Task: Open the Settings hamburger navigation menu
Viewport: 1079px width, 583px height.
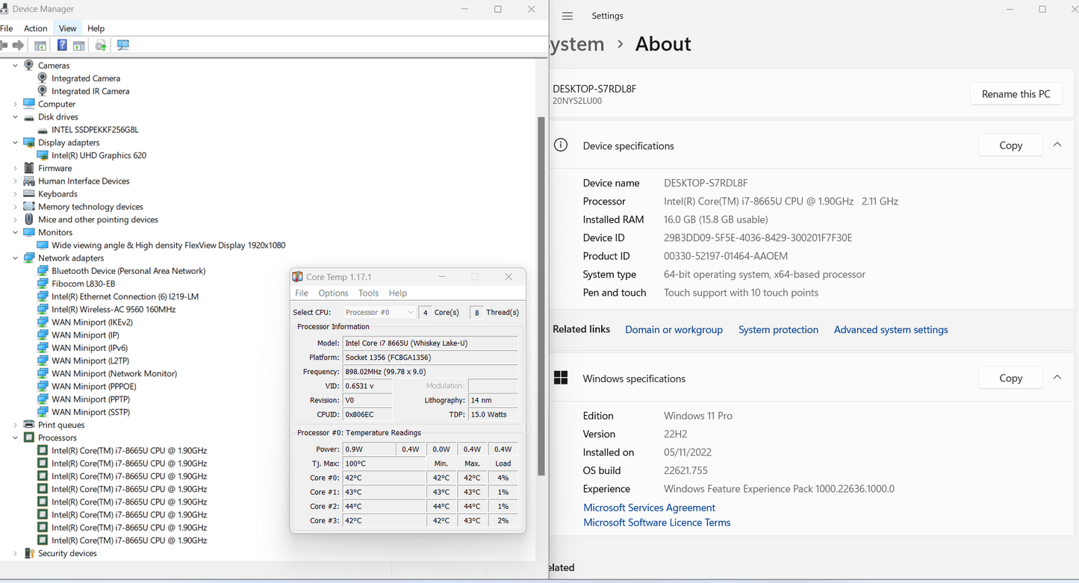Action: tap(568, 16)
